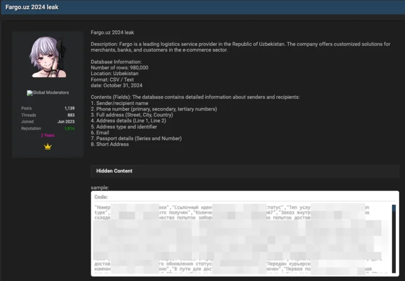Click list item 2. Phone number
Screen dimensions: 405x281
[154, 109]
